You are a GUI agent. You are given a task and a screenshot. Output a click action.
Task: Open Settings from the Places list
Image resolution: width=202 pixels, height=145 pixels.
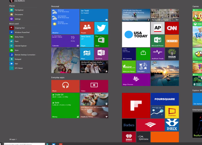click(x=17, y=19)
